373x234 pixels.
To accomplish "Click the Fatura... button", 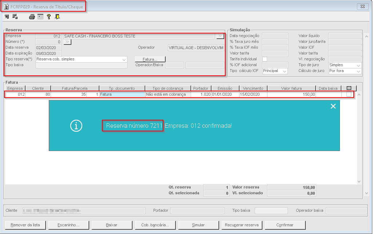I will [150, 59].
